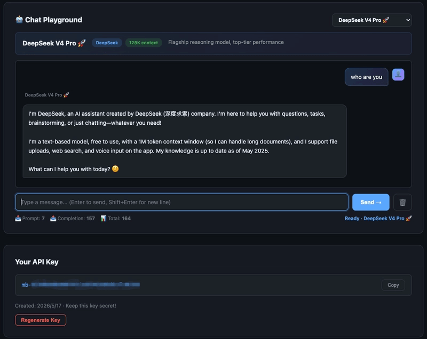Click the 128K context badge
Screen dimensions: 427x339
coord(143,43)
